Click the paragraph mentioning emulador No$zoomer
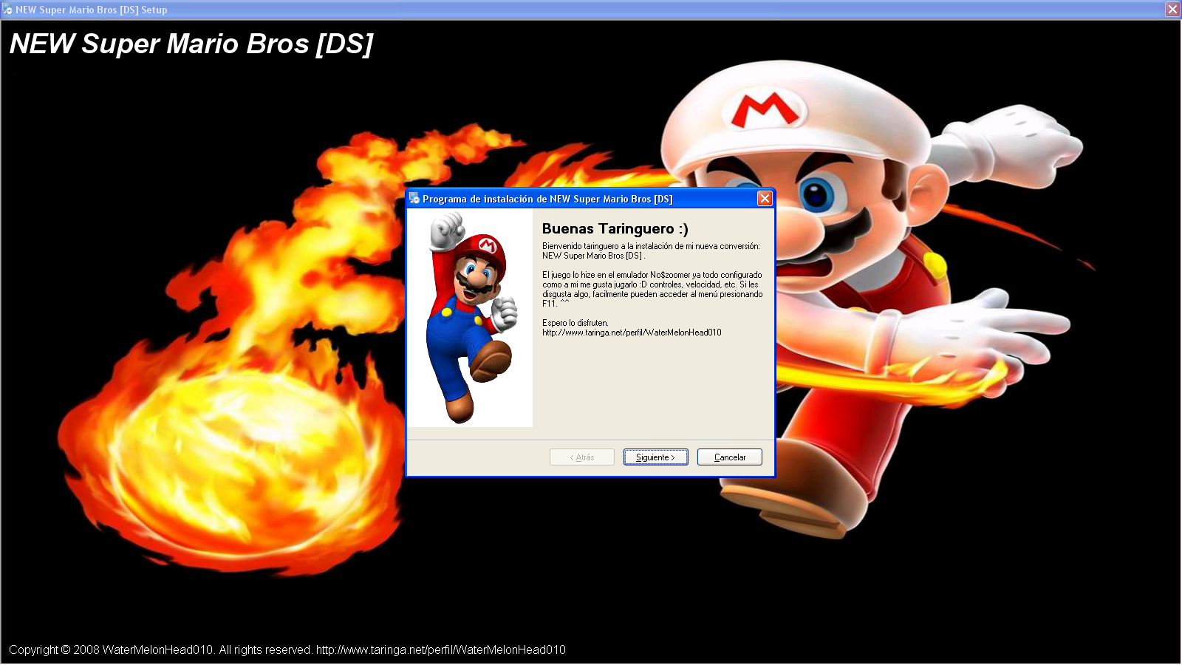The image size is (1182, 665). click(652, 289)
